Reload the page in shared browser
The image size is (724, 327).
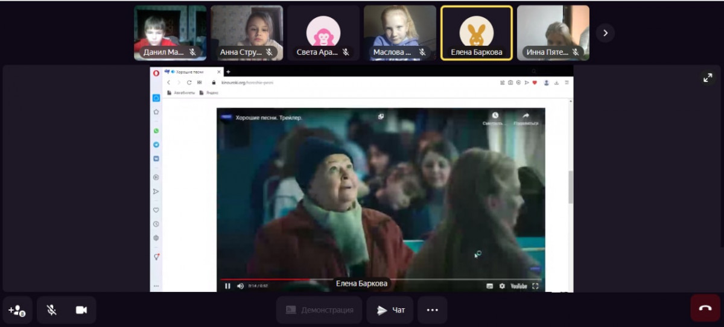tap(189, 83)
